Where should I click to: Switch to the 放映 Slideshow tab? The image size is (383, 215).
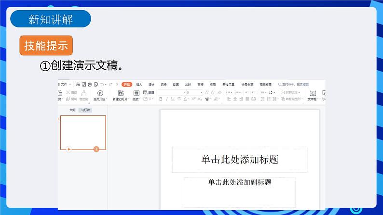point(188,84)
